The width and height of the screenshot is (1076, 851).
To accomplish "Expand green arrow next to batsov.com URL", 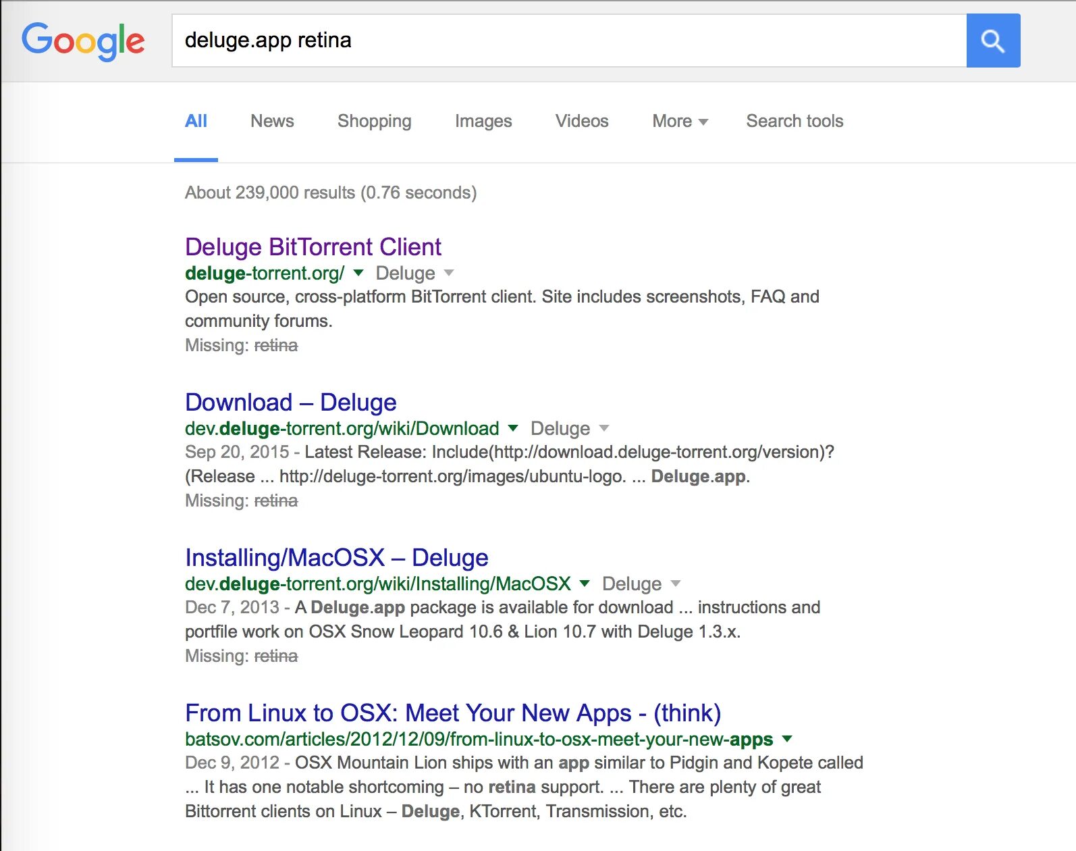I will (786, 739).
